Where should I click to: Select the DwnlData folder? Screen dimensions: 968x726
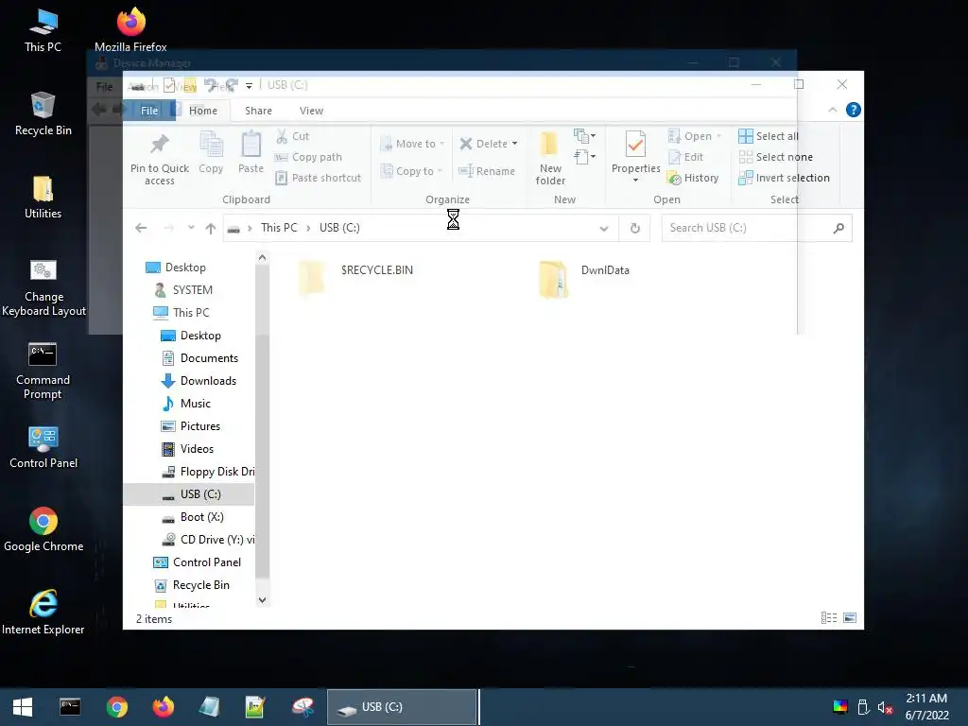click(x=584, y=279)
